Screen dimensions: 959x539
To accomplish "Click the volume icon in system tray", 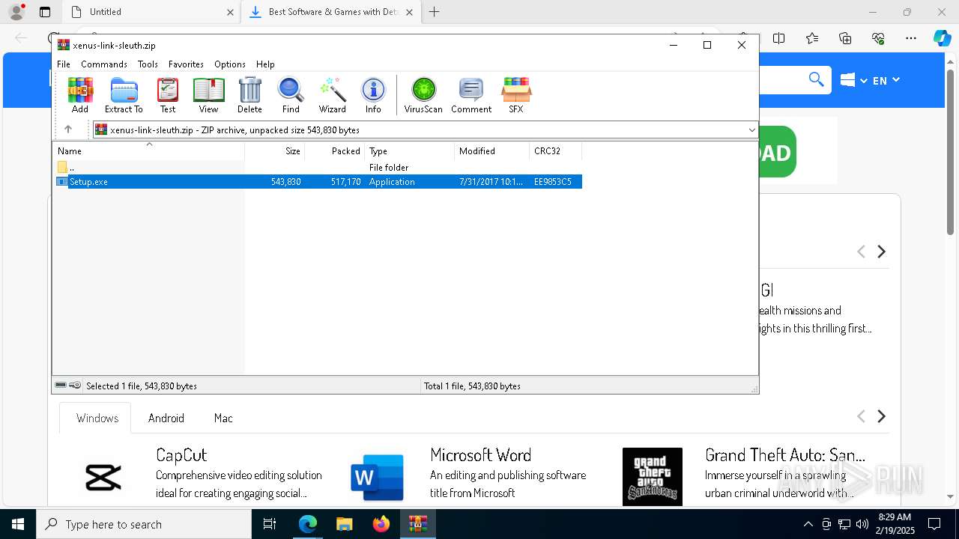I will coord(862,524).
